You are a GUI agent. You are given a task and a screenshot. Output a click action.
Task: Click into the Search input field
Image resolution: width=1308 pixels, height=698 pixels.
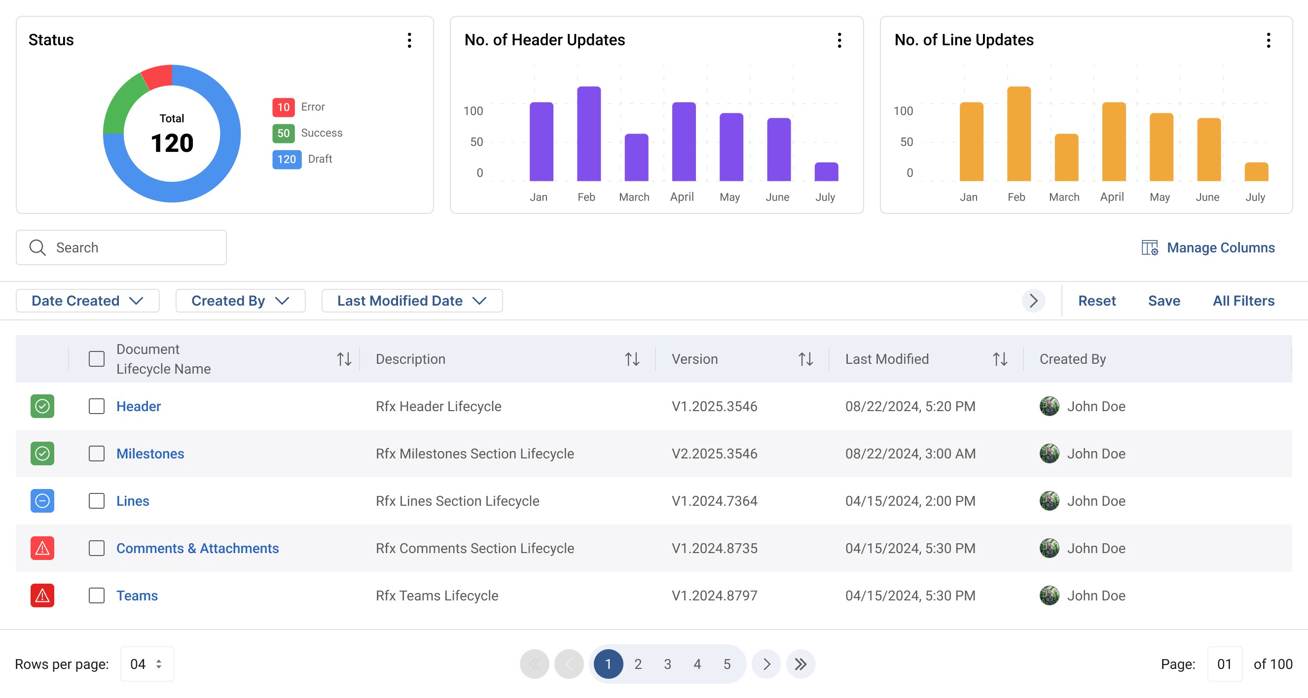pyautogui.click(x=121, y=248)
